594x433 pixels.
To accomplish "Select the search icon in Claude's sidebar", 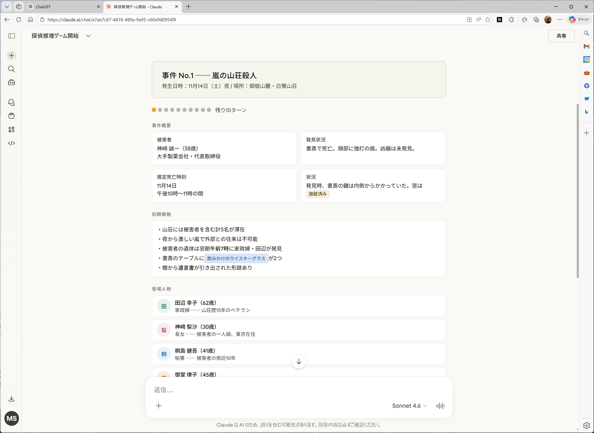I will (x=11, y=69).
